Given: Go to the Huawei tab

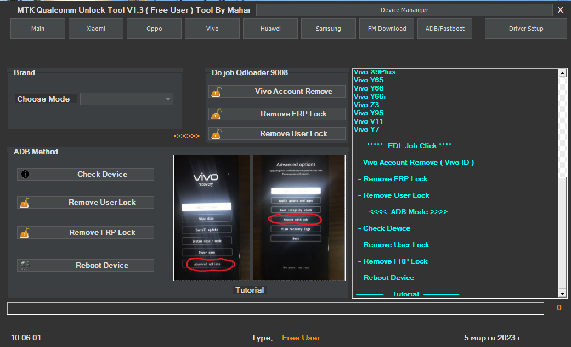Looking at the screenshot, I should pos(270,29).
